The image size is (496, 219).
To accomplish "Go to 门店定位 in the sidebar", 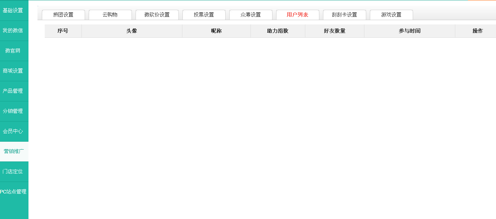I will (13, 172).
